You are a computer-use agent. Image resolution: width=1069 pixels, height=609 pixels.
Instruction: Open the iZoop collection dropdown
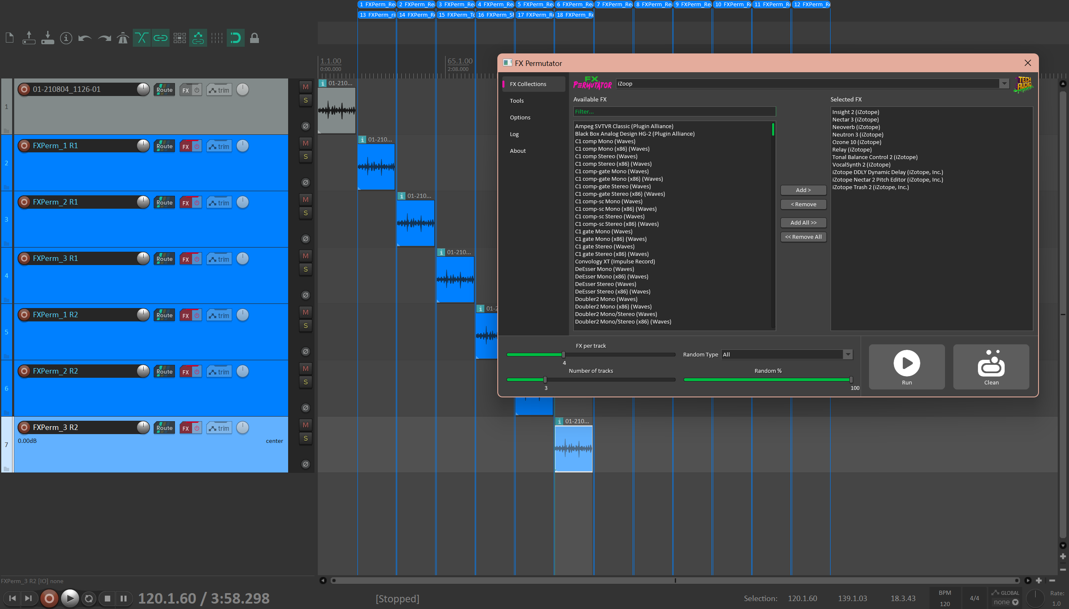(1004, 83)
